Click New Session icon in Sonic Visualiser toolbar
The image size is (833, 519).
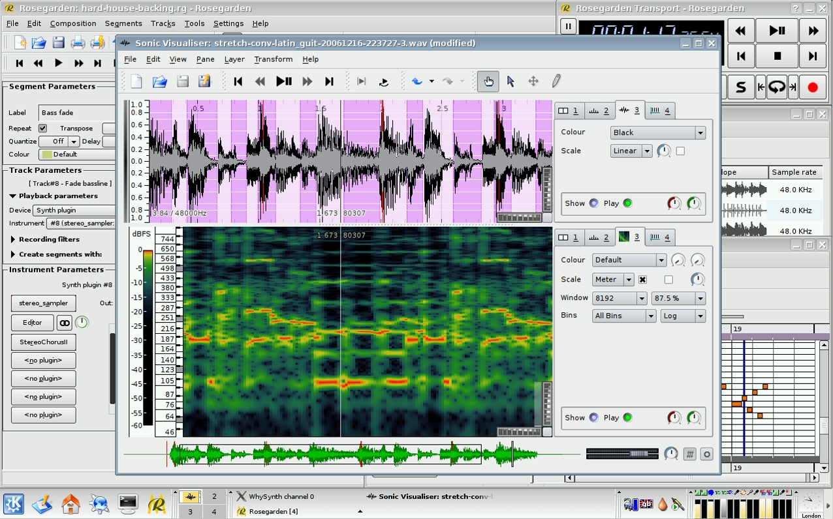click(x=136, y=82)
